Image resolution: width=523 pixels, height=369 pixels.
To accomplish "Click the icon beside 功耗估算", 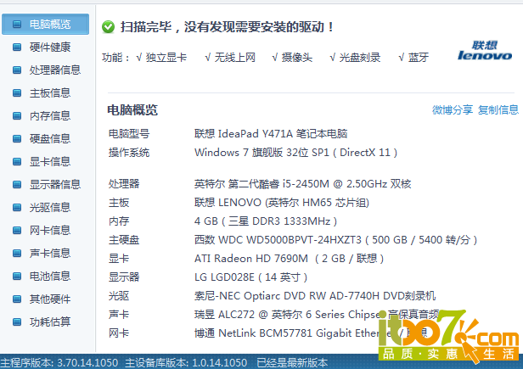I will point(17,322).
